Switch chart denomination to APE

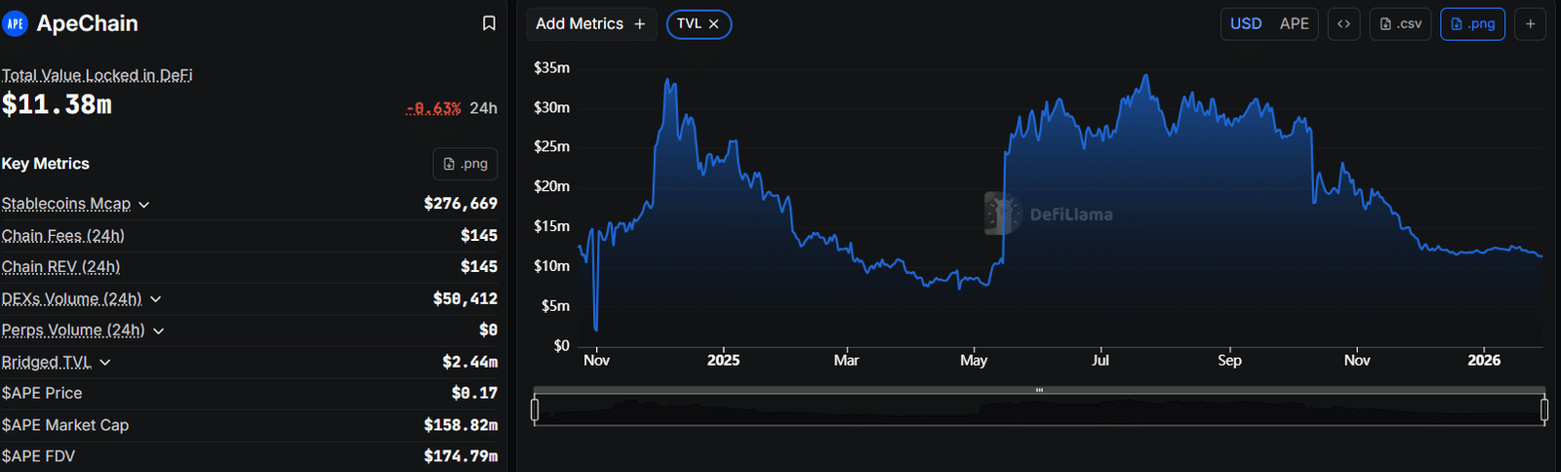click(1295, 23)
